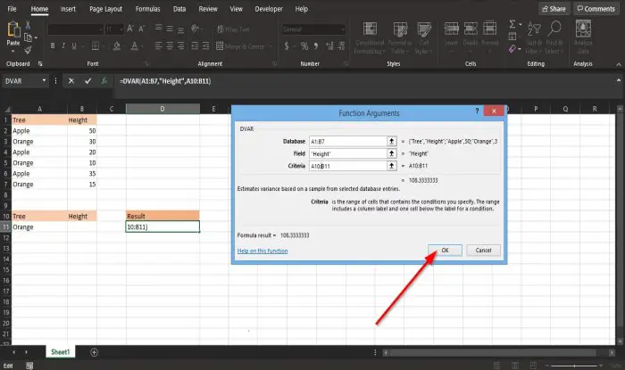The image size is (625, 370).
Task: Click the Field input box containing Height
Action: 348,153
